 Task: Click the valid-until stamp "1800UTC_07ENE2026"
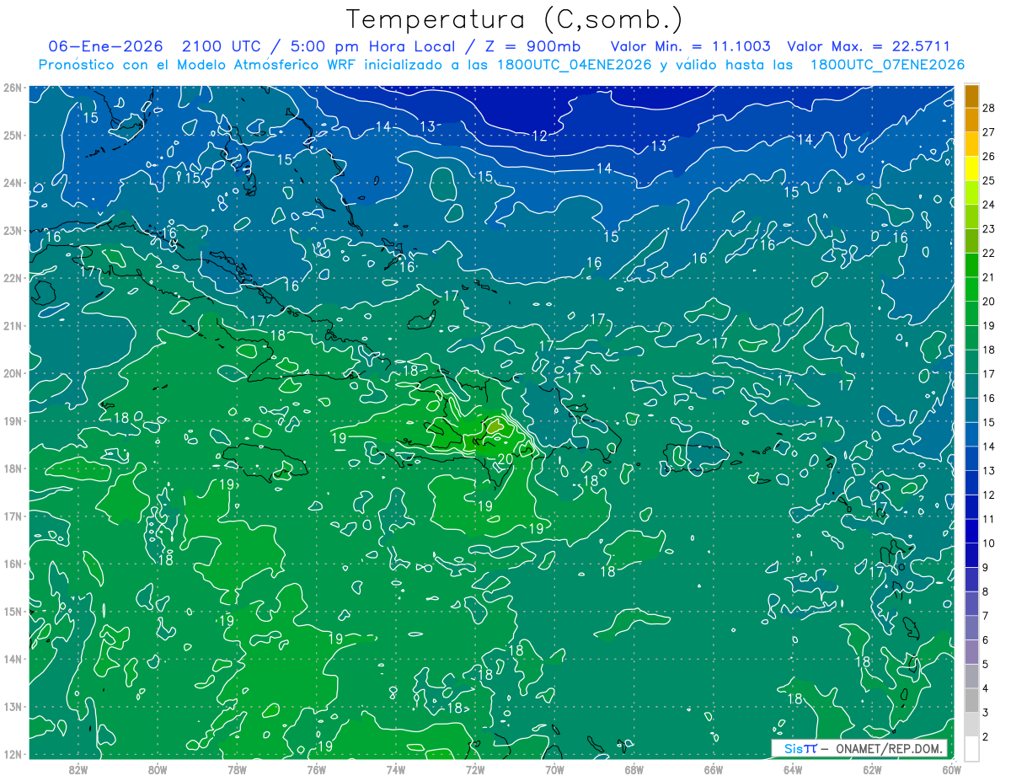[887, 65]
